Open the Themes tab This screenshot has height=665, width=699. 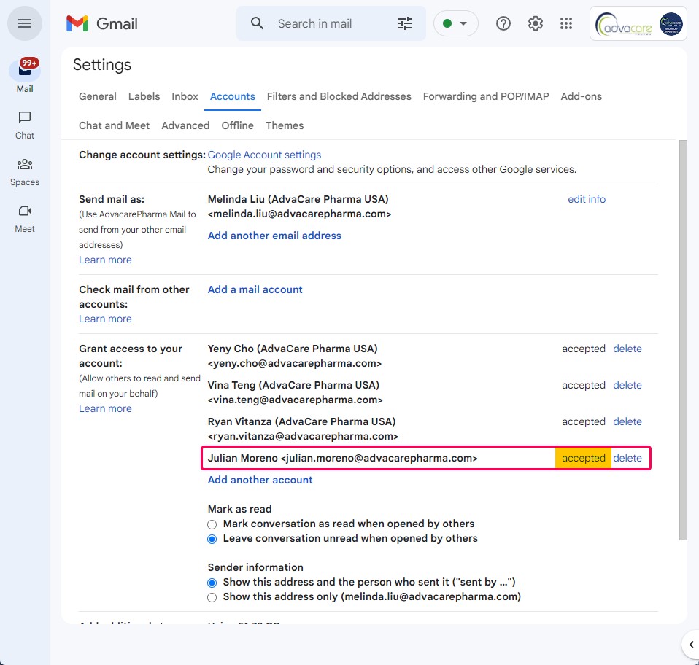(x=285, y=125)
